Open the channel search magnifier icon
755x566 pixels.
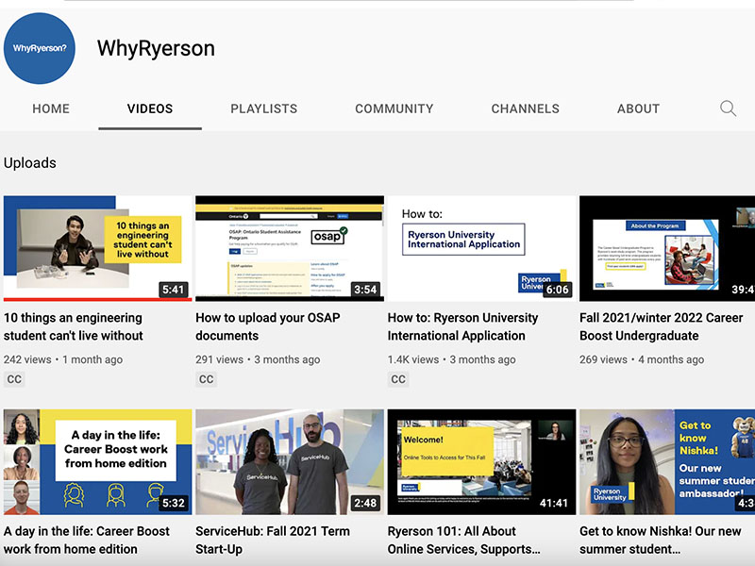728,108
